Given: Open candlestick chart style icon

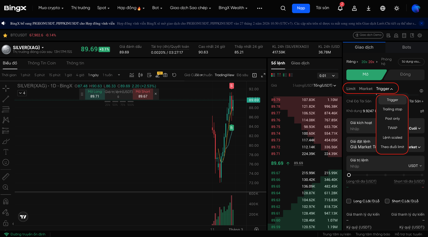Looking at the screenshot, I should tap(140, 75).
